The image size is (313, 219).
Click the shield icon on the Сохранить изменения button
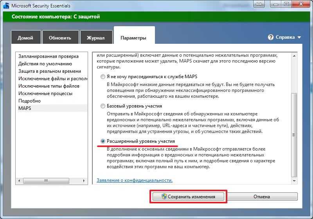click(164, 196)
